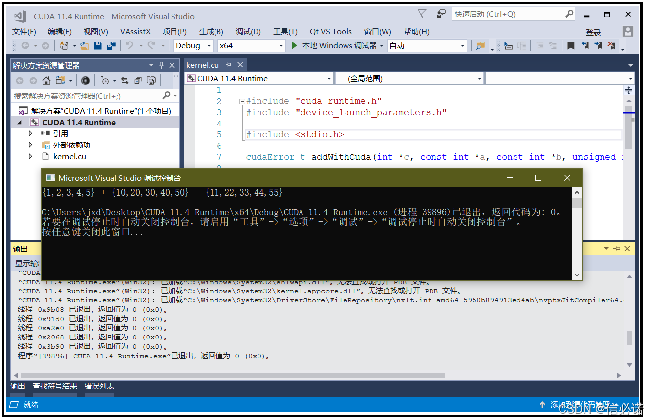Open the Qt VS Tools menu

pos(331,32)
